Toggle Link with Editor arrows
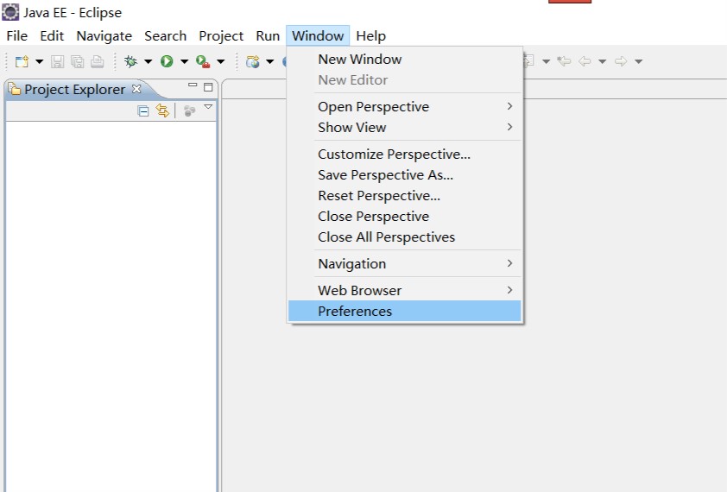 (162, 110)
